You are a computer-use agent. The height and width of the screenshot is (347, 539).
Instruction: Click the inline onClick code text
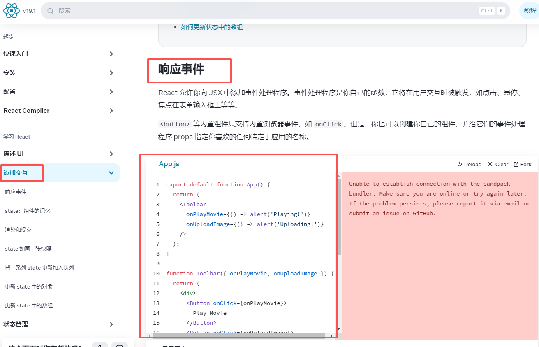pyautogui.click(x=328, y=124)
